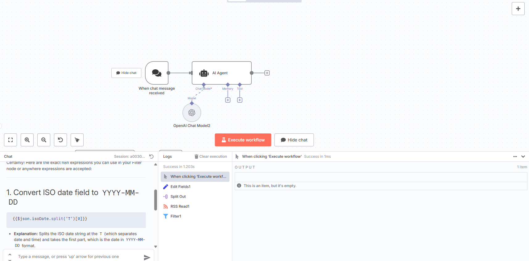The image size is (529, 261).
Task: Click the '1 item' output count
Action: point(522,167)
